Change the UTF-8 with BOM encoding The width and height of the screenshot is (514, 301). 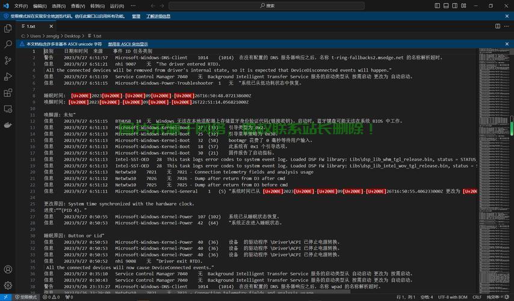click(x=453, y=297)
